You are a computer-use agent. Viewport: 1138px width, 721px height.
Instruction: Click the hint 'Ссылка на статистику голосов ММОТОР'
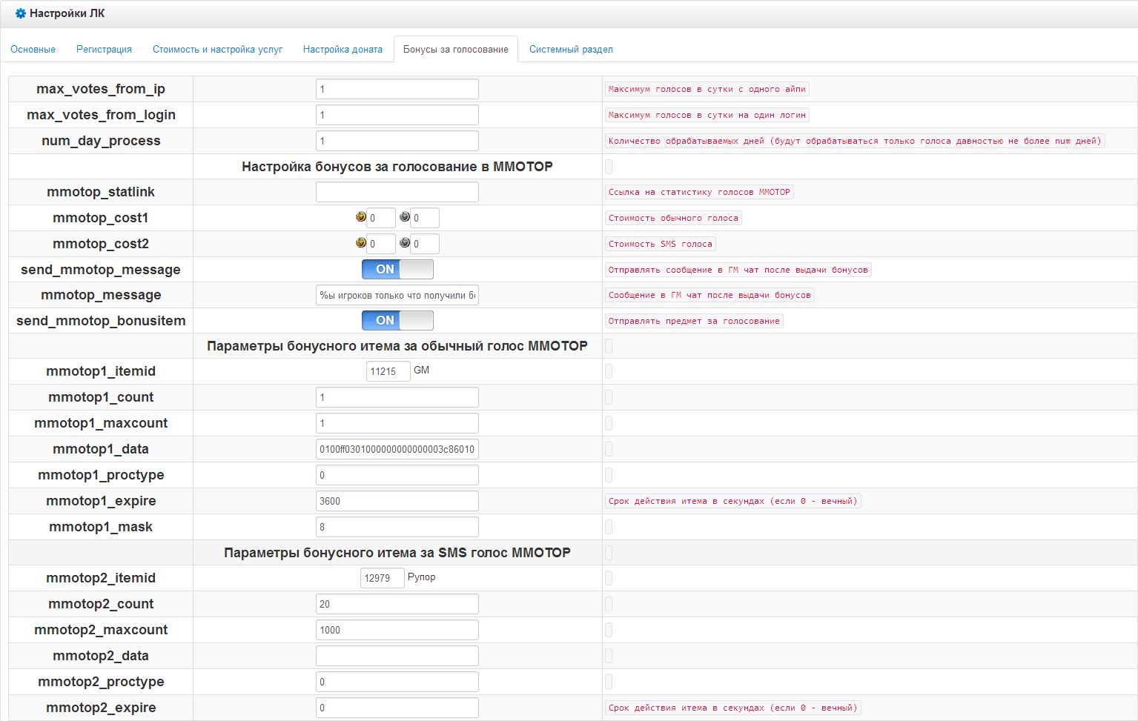click(699, 192)
